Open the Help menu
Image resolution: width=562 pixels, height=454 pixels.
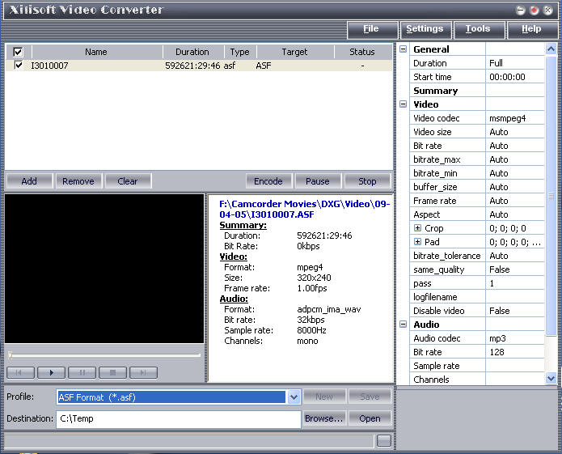(531, 29)
